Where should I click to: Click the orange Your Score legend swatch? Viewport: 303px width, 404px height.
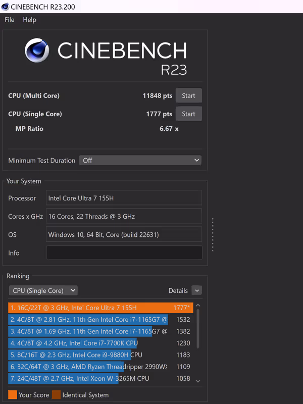tap(12, 395)
